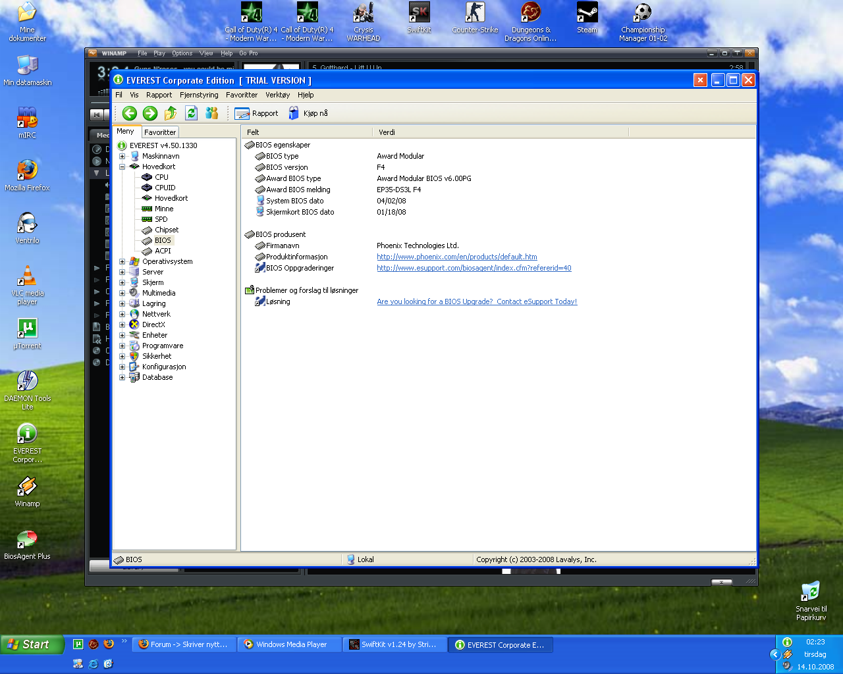The height and width of the screenshot is (674, 843).
Task: Select the Enheter tree item
Action: (155, 335)
